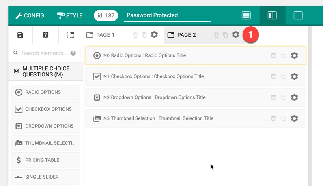Switch to split panel layout view
The image size is (323, 186).
[272, 15]
